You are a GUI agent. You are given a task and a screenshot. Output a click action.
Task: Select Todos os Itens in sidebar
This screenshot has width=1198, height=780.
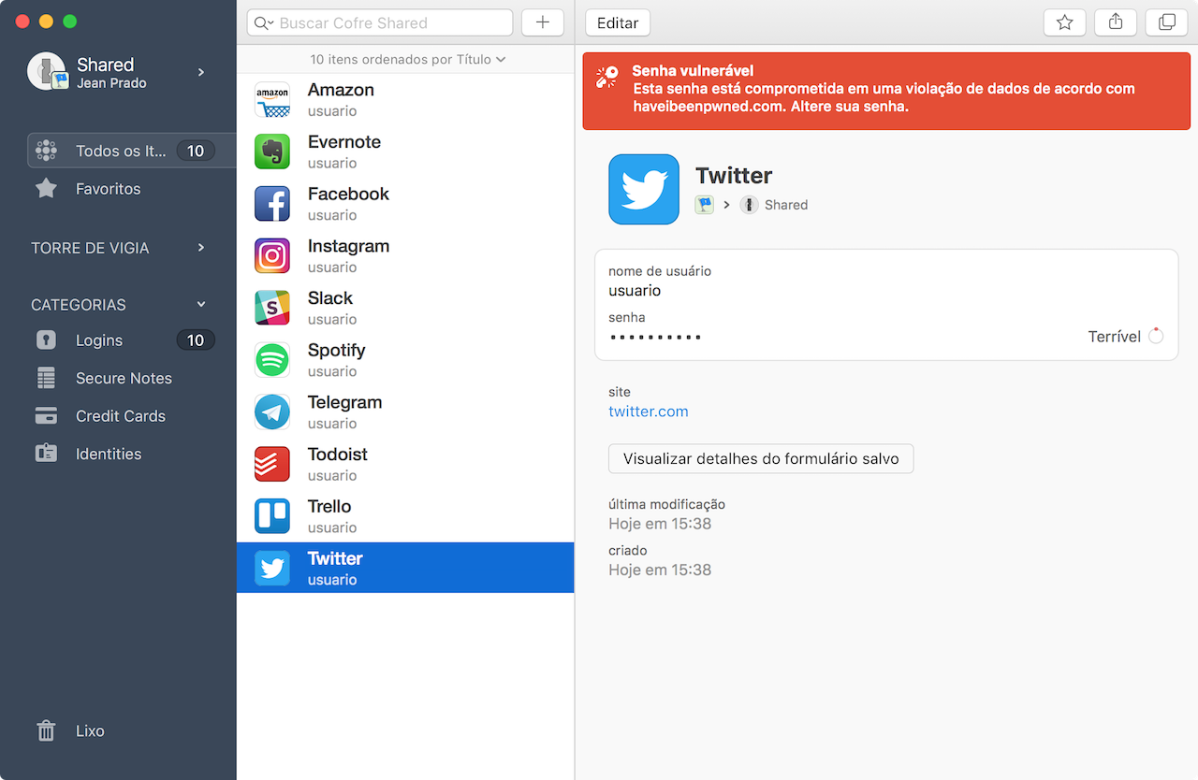pyautogui.click(x=131, y=151)
